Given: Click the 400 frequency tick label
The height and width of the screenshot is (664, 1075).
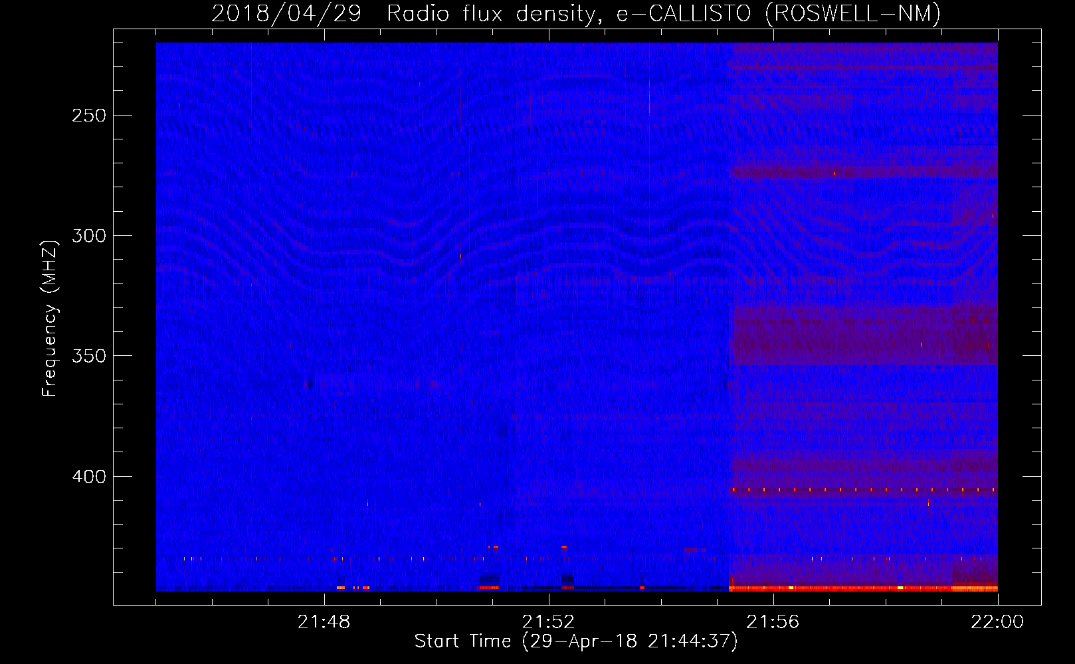Looking at the screenshot, I should pyautogui.click(x=89, y=477).
